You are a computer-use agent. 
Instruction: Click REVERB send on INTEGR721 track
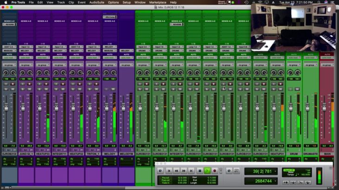pos(176,25)
